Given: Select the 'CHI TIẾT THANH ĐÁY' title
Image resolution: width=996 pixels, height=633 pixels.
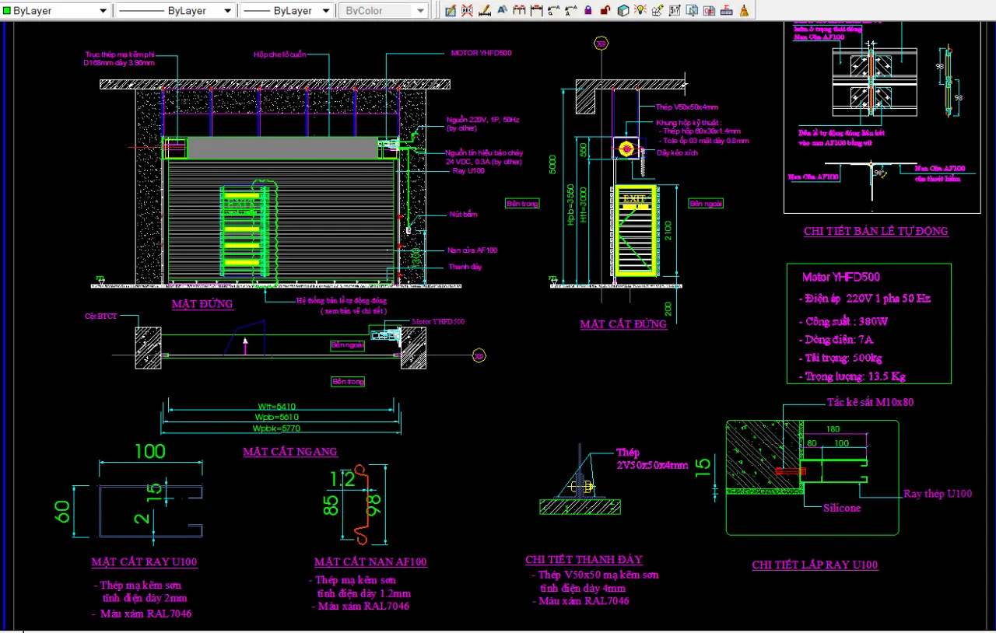Looking at the screenshot, I should tap(584, 560).
